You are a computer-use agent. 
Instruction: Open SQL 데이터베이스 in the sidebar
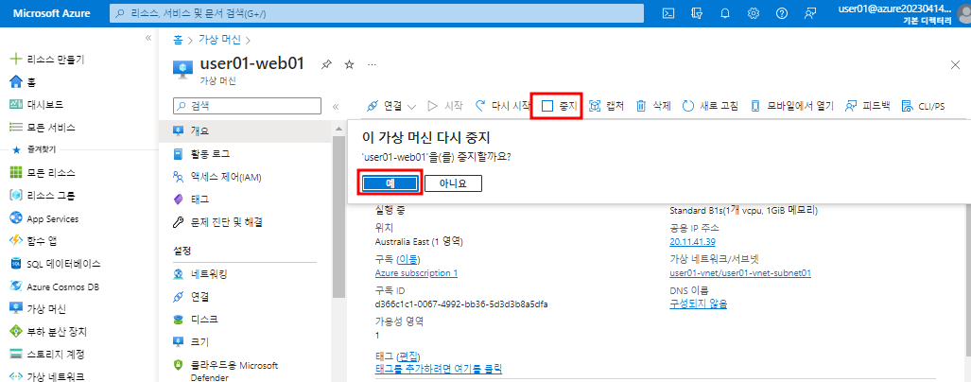pyautogui.click(x=55, y=264)
